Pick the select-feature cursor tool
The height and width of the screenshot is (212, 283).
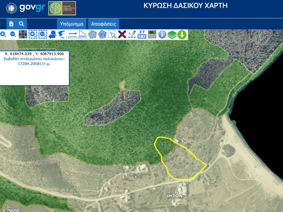112,35
